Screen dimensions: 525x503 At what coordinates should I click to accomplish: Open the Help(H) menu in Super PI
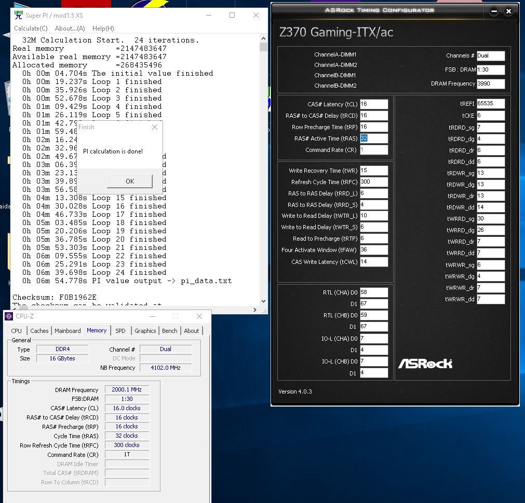[103, 29]
